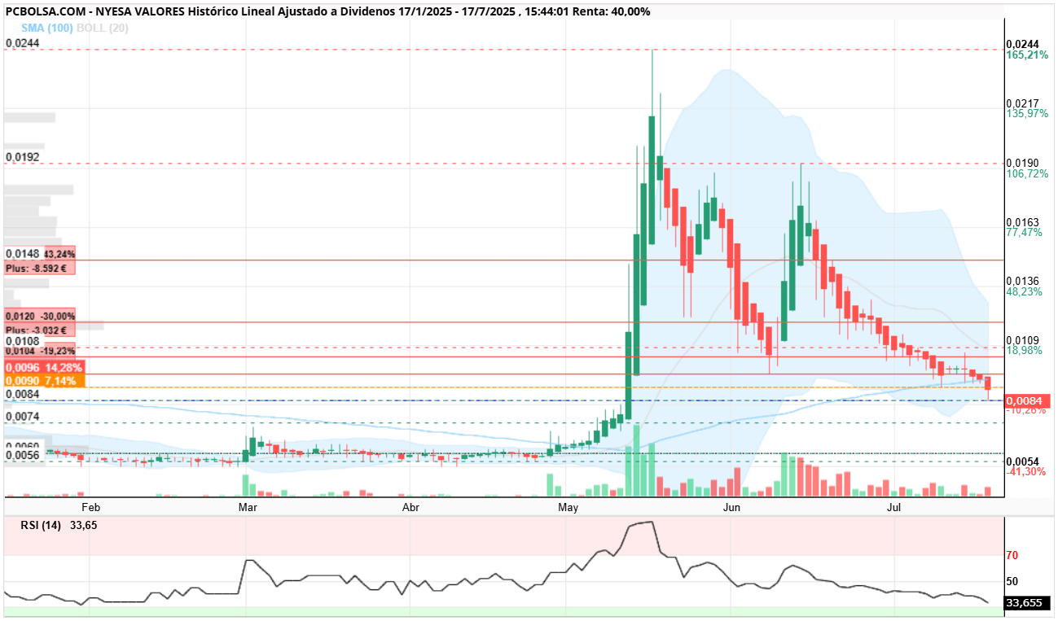Viewport: 1058px width, 621px height.
Task: Select the RSI 50 midline label
Action: (x=1013, y=581)
